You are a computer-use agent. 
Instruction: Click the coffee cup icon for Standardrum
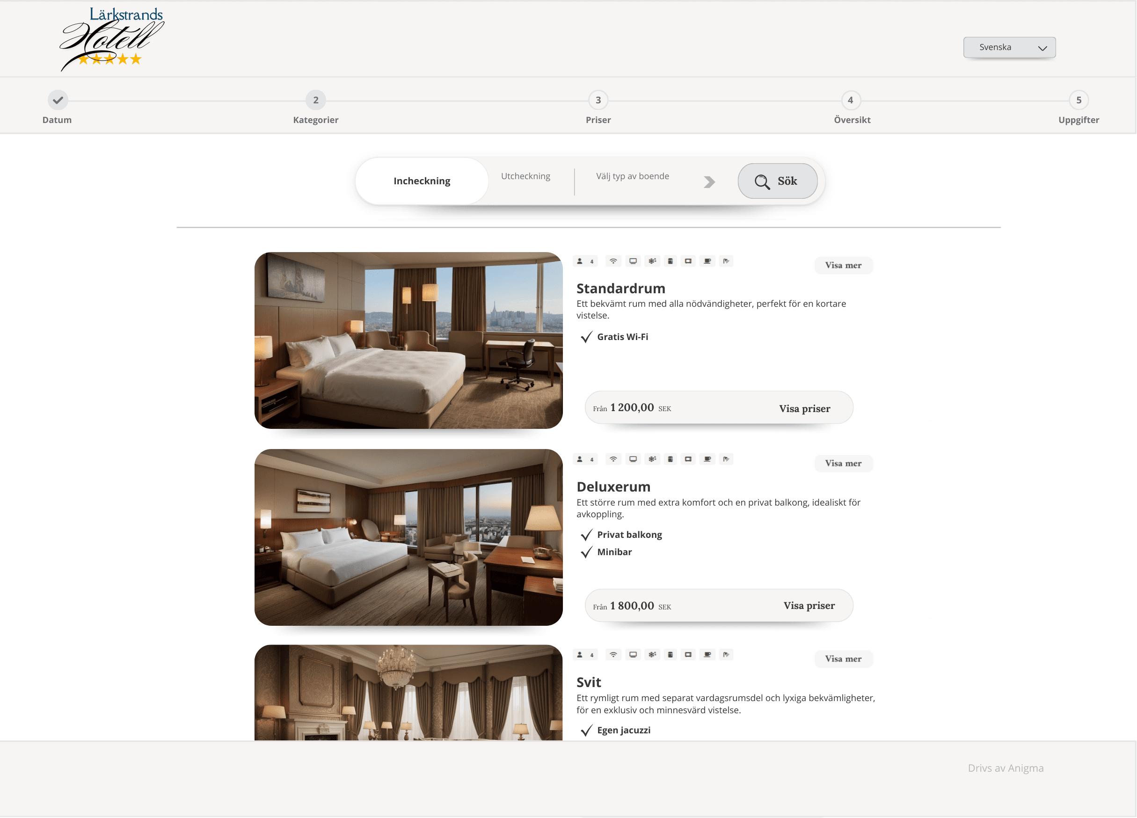pyautogui.click(x=707, y=261)
